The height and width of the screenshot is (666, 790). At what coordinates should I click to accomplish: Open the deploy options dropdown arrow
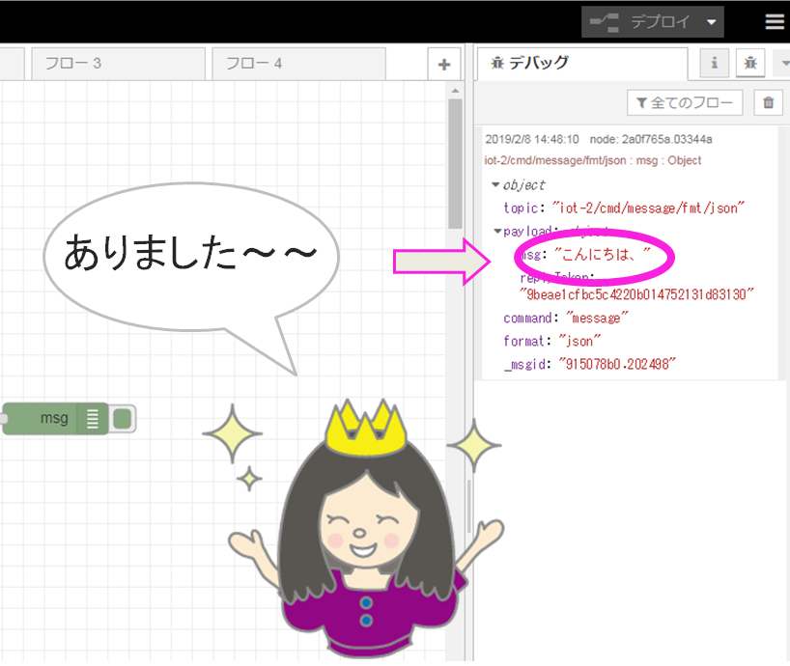(712, 21)
